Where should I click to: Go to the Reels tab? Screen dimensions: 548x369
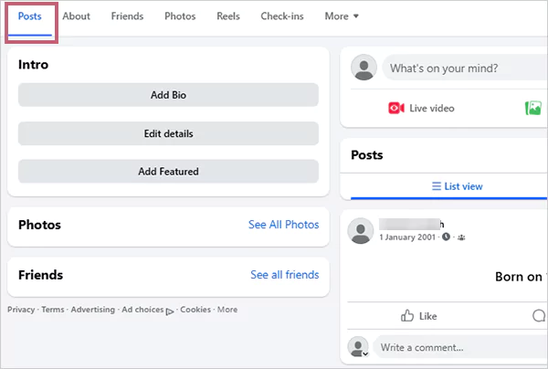pyautogui.click(x=228, y=16)
